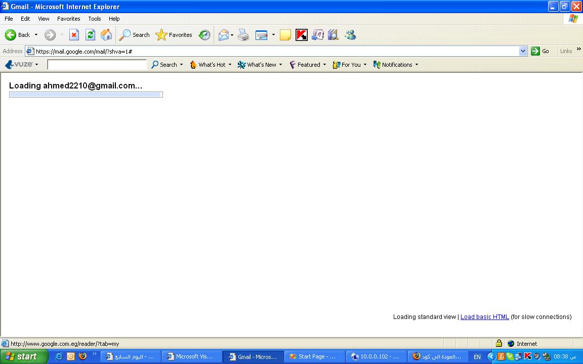This screenshot has width=583, height=364.
Task: Click the Firefox icon in quick launch
Action: coord(82,356)
